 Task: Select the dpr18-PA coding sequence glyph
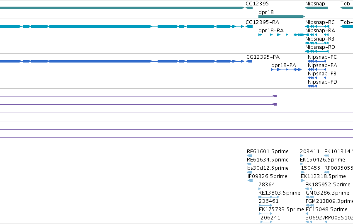(x=286, y=70)
